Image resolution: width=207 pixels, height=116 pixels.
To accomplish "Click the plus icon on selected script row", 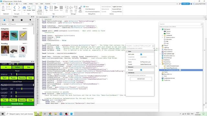I will (x=180, y=70).
